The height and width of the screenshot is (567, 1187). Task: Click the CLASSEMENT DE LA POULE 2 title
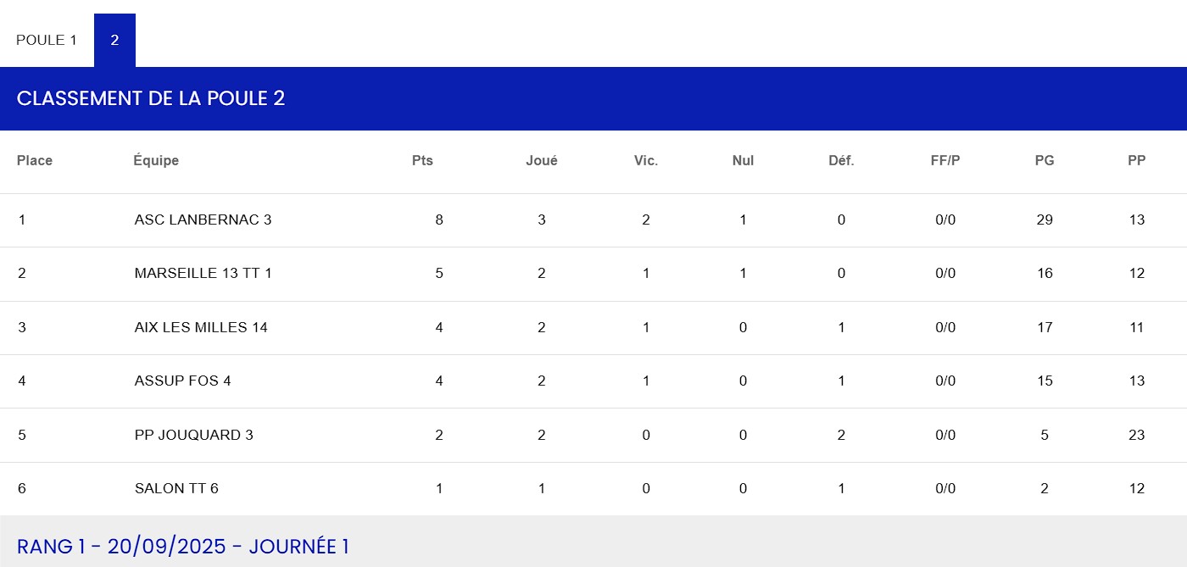point(151,98)
